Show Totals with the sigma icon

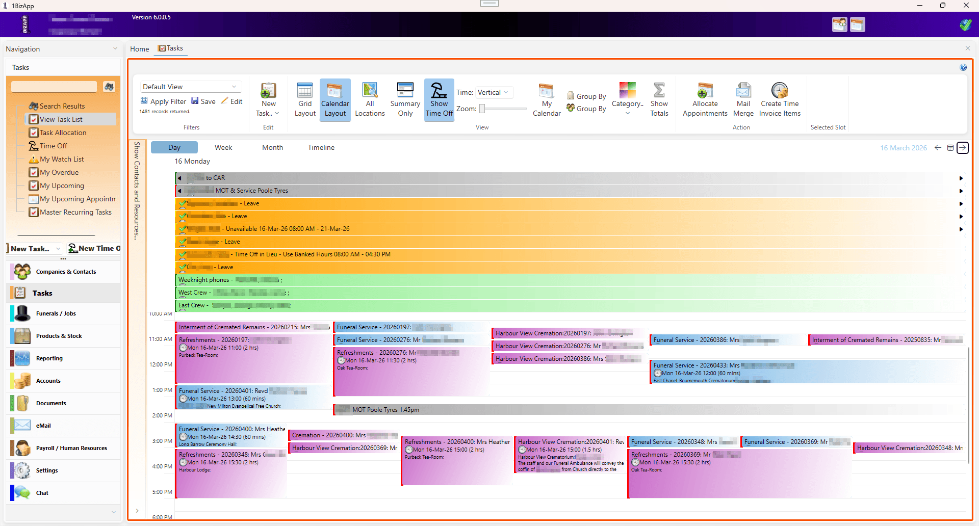coord(659,100)
